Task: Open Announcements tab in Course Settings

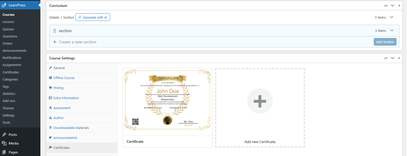Action: pos(82,138)
